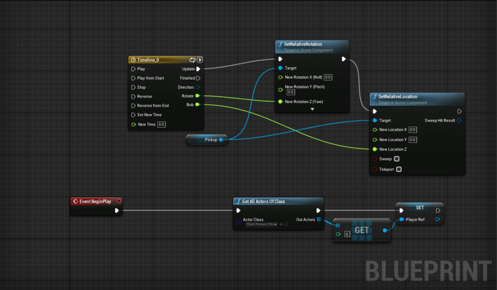This screenshot has width=497, height=290.
Task: Click the Play exec pin on Timeline_0
Action: [133, 69]
